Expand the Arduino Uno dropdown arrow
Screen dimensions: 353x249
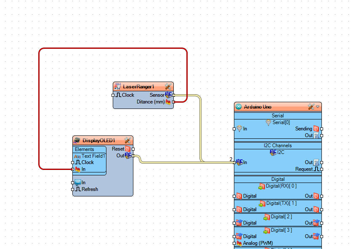pos(318,107)
